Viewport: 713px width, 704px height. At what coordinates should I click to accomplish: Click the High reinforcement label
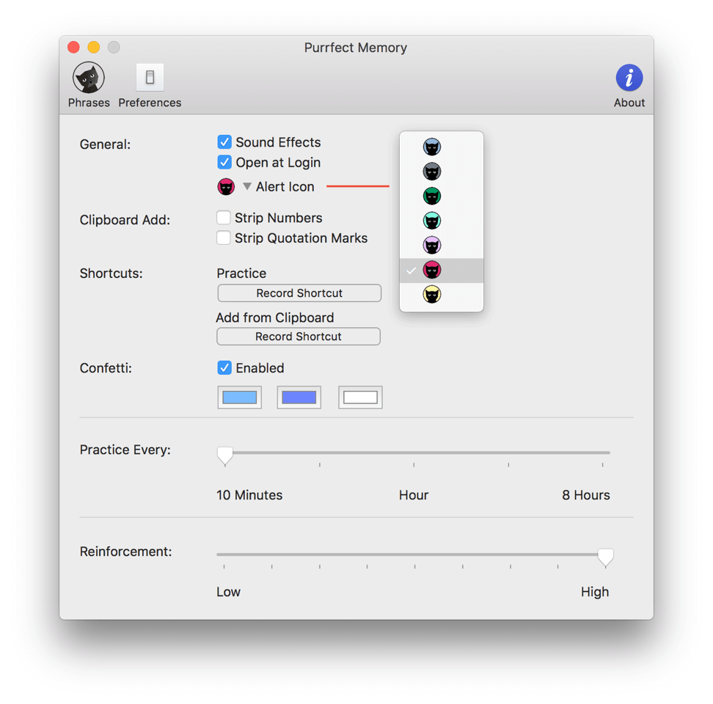click(595, 592)
